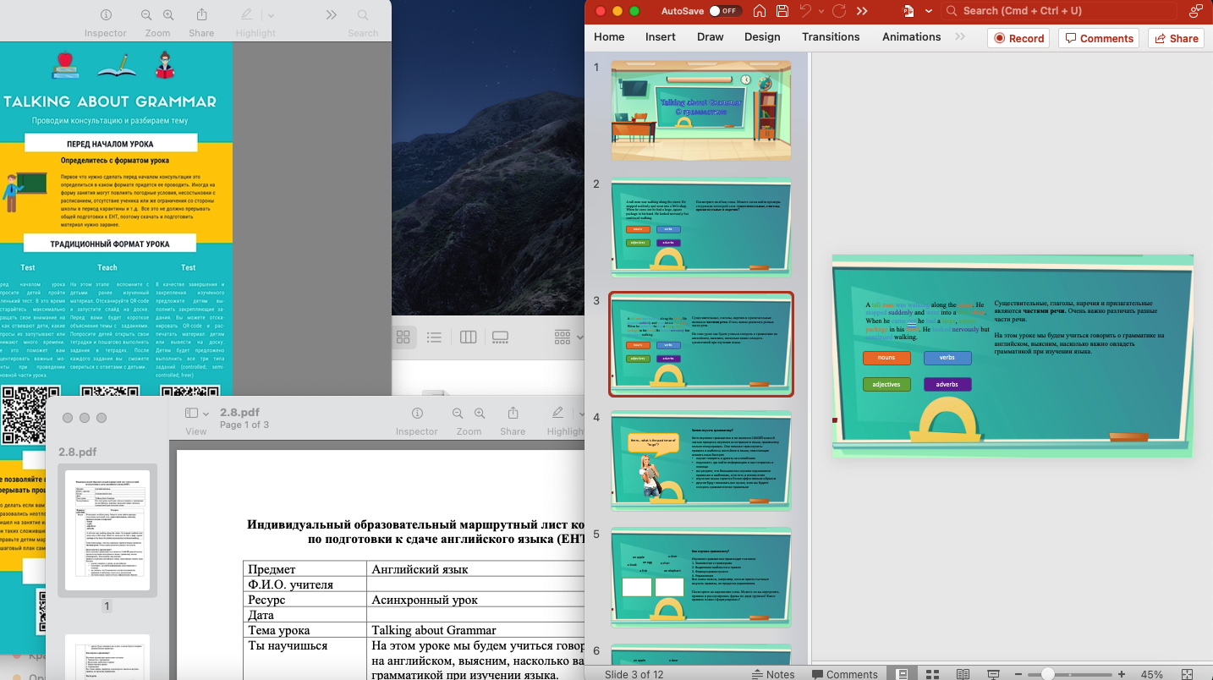
Task: Click the zoom slider handle
Action: click(x=1048, y=674)
